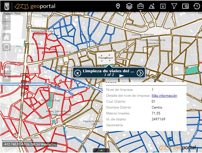The height and width of the screenshot is (153, 202).
Task: Click the Id. de objeto value 2497169
Action: click(x=158, y=119)
